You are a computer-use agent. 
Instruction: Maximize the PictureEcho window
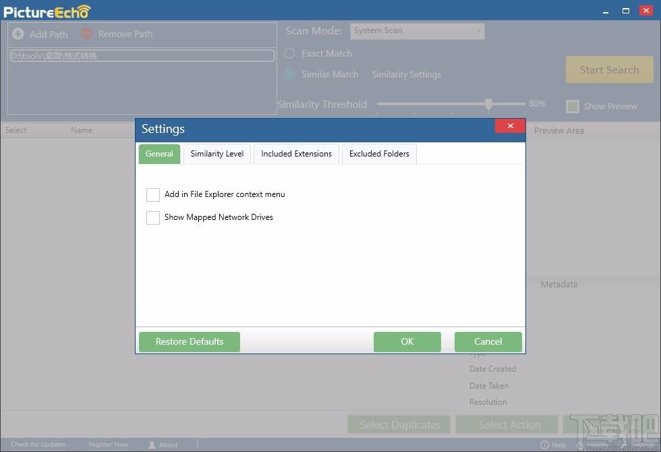click(626, 11)
